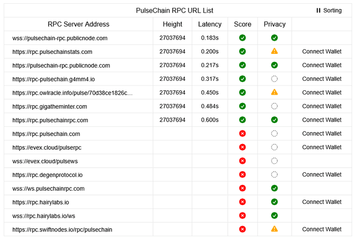
Task: Click score check icon for rpc.pulsechainstats.com
Action: click(242, 52)
